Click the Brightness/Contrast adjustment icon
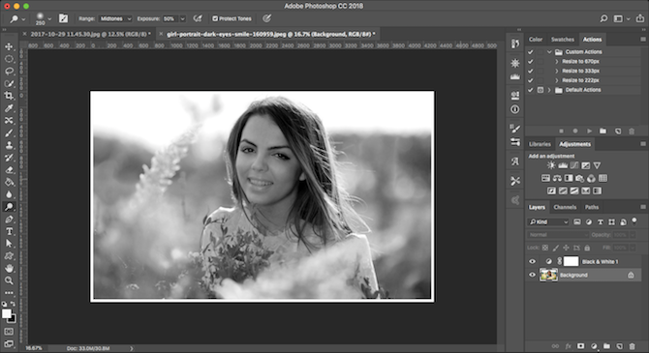Viewport: 649px width, 353px height. [551, 165]
